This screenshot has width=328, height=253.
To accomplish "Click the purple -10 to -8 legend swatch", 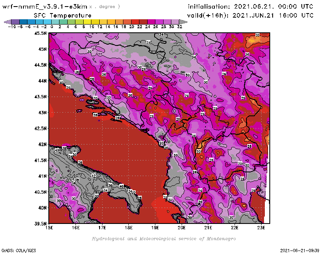I will [16, 22].
